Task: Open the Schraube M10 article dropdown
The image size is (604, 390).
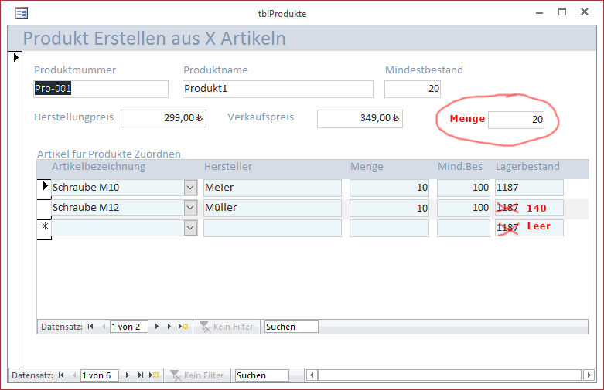Action: [x=191, y=188]
